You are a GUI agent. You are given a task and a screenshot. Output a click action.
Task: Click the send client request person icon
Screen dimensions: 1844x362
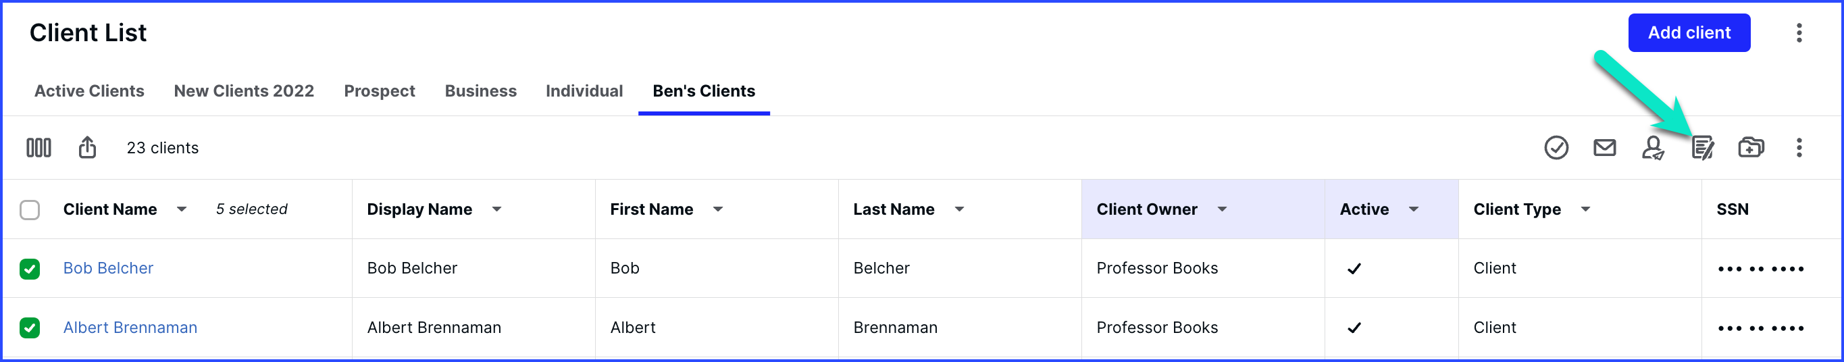[x=1653, y=148]
